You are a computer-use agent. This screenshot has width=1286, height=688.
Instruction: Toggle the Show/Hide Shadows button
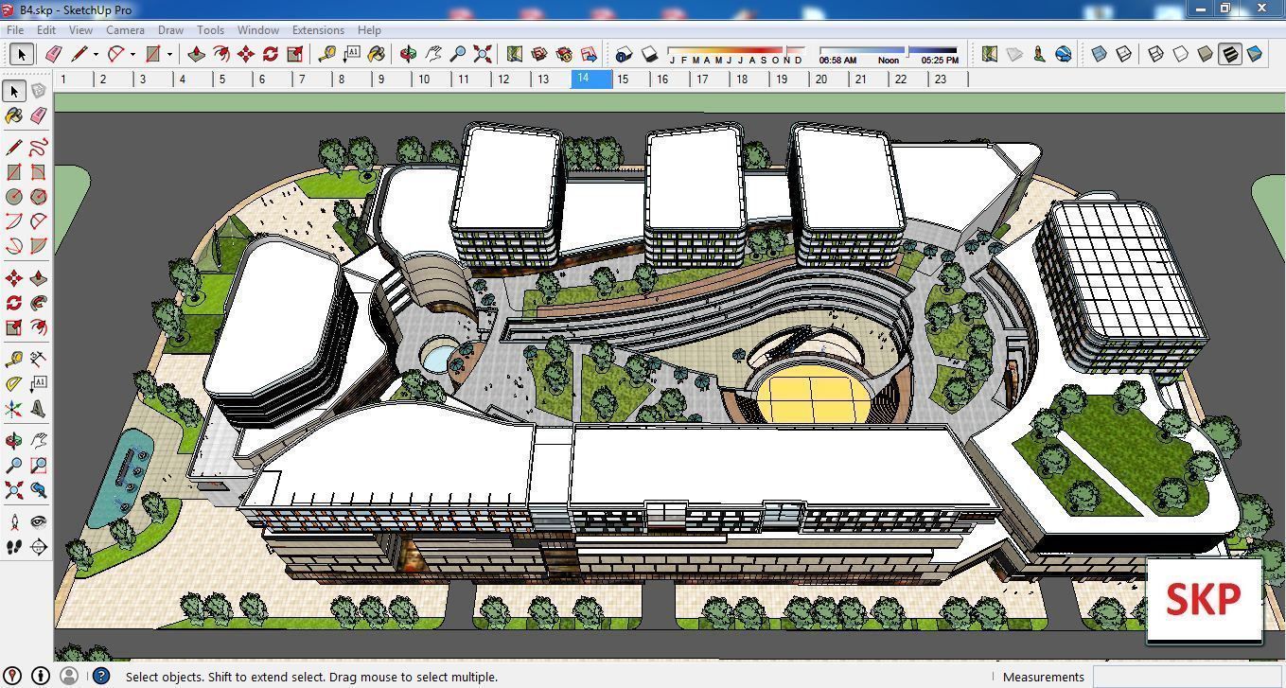pos(649,54)
